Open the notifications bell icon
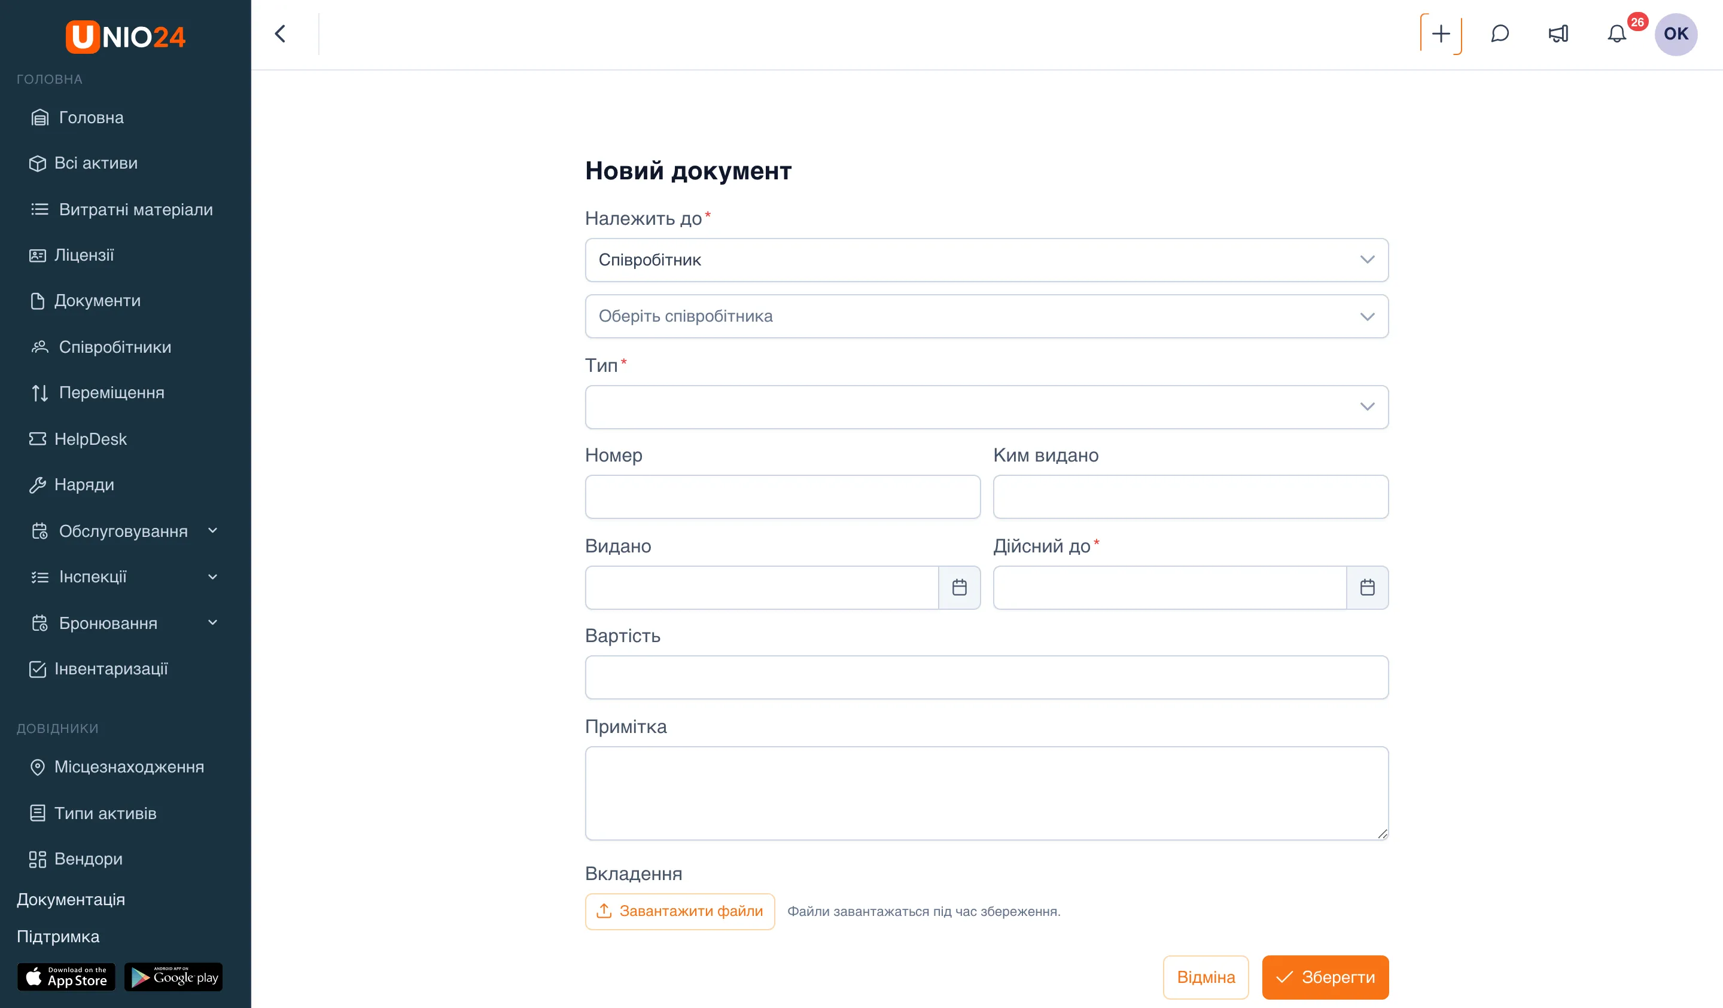 point(1617,33)
